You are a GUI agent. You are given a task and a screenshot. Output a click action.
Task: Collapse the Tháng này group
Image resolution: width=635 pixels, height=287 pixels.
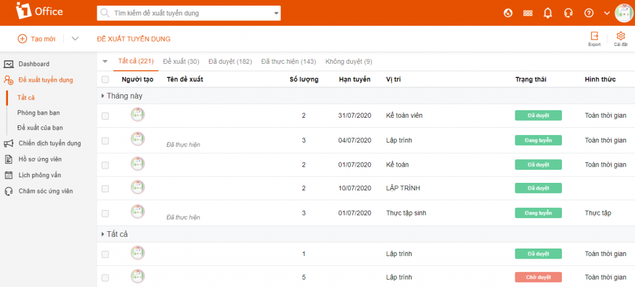pyautogui.click(x=103, y=96)
